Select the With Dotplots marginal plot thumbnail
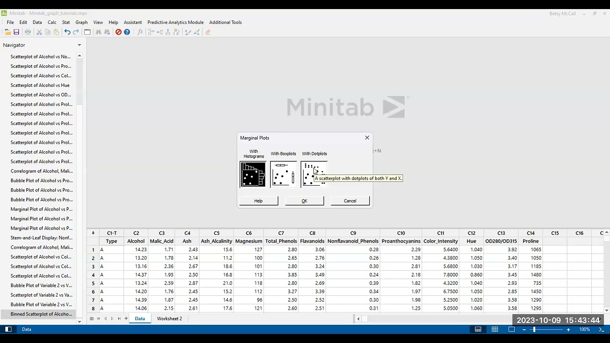610x343 pixels. click(314, 174)
